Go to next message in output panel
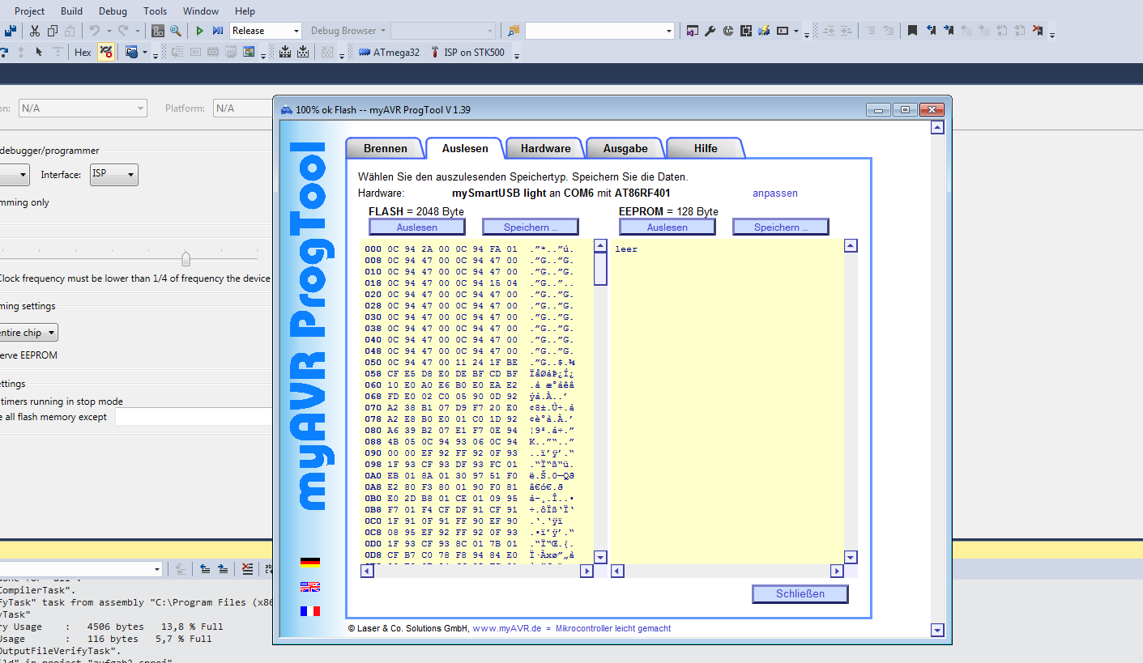Screen dimensions: 1143x663 [223, 569]
